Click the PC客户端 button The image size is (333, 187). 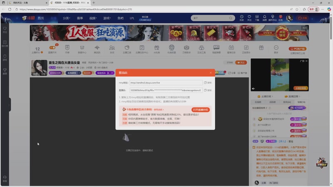point(297,49)
